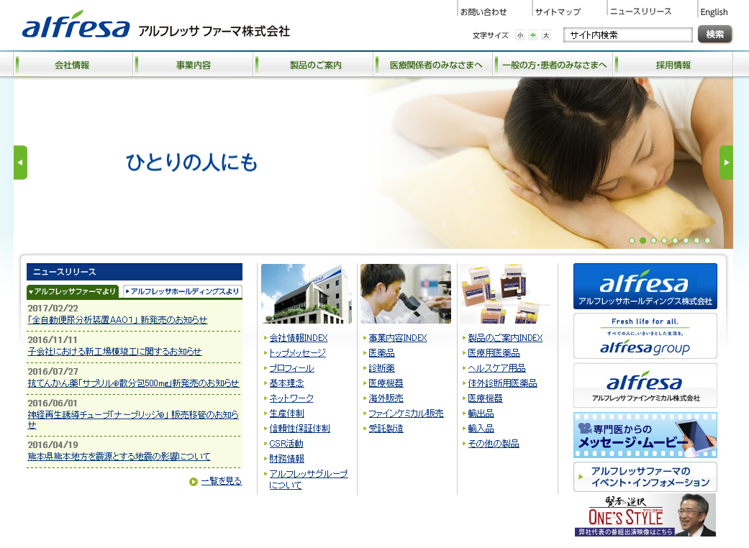The height and width of the screenshot is (548, 749).
Task: Open 一般の方・患者のみなさまへ menu
Action: coord(554,65)
